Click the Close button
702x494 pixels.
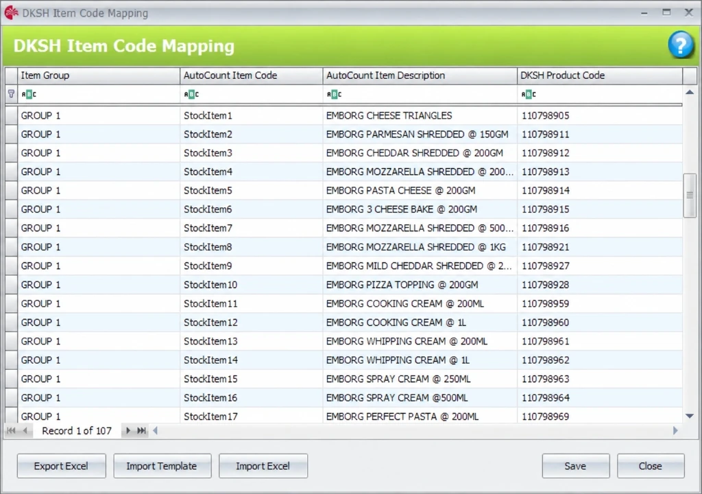pyautogui.click(x=651, y=466)
